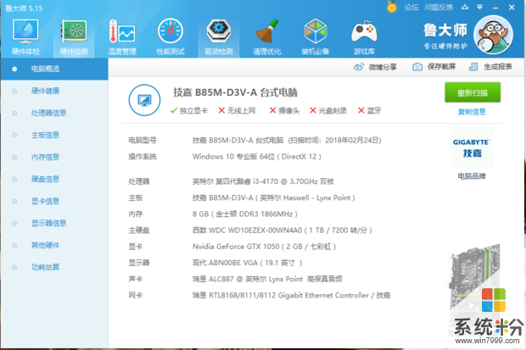Click the 技嘉 B85M-D3V-A 台式电脑 heading

235,92
